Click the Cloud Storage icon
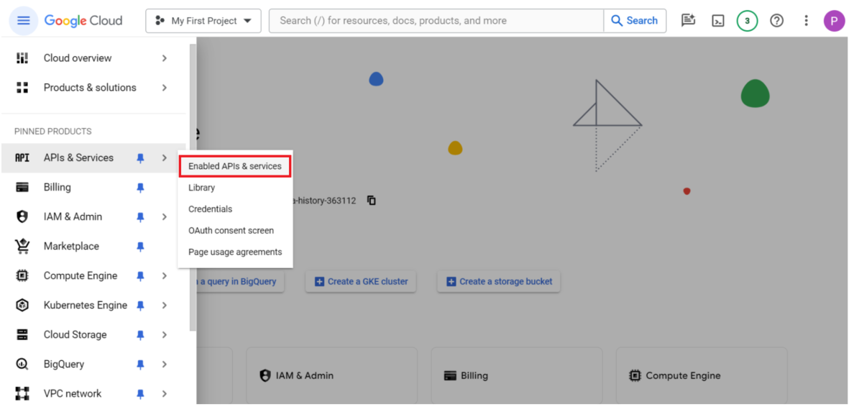 point(22,334)
